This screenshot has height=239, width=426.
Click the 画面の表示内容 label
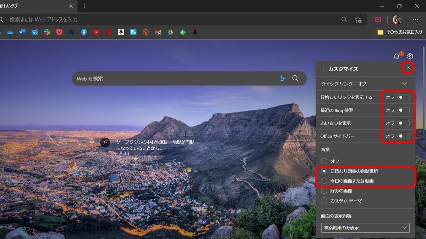(336, 216)
